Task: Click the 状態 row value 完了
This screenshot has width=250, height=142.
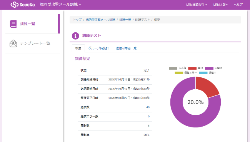Action: tap(147, 70)
